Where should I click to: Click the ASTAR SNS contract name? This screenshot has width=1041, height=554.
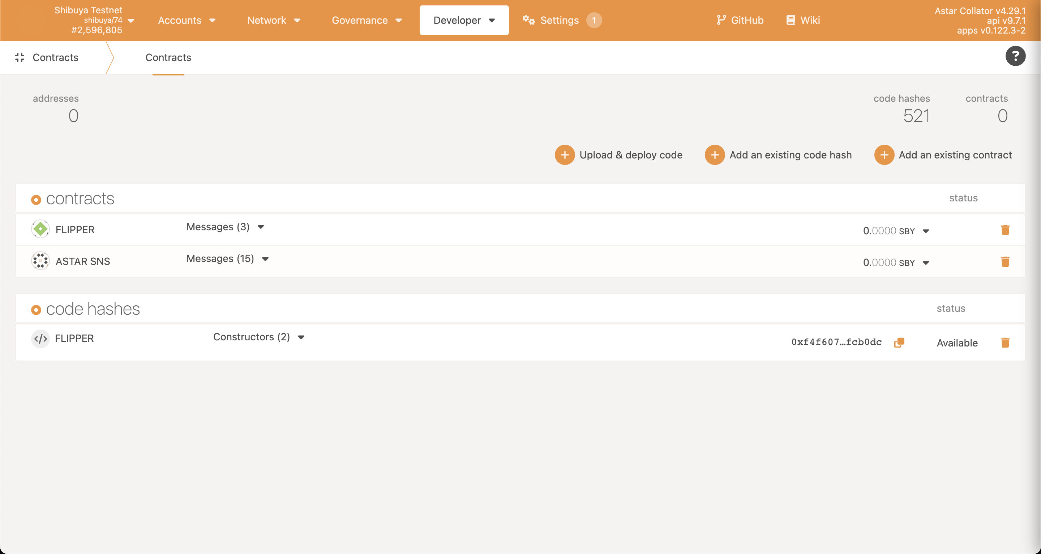[x=82, y=261]
